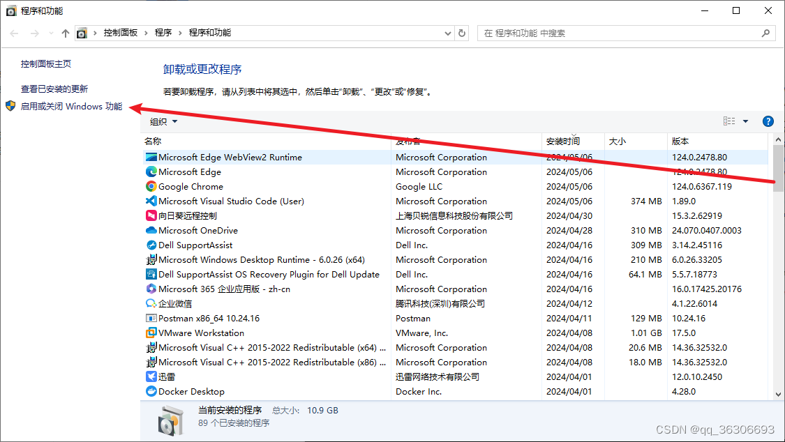Sort by the 版本 column header
Screen dimensions: 785x442
(x=717, y=141)
